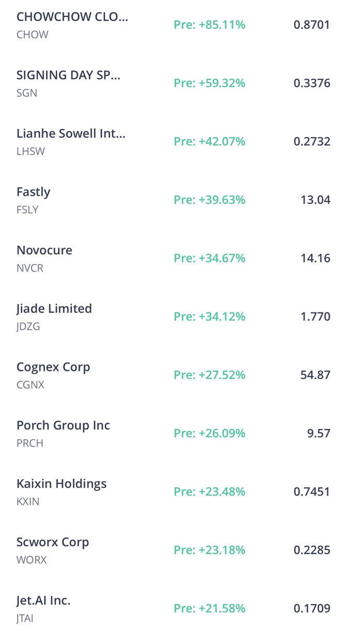Open the Novocure stock entry

pyautogui.click(x=173, y=258)
